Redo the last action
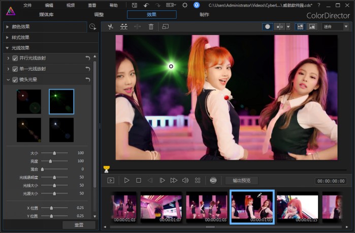Screen dimensions: 355x233 point(158,5)
